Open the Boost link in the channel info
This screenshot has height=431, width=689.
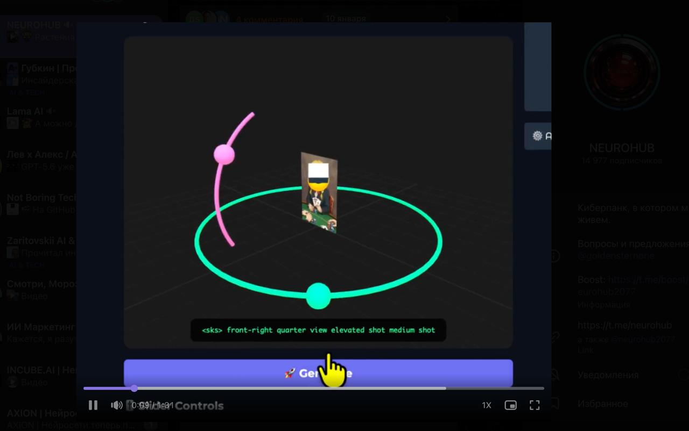tap(633, 285)
